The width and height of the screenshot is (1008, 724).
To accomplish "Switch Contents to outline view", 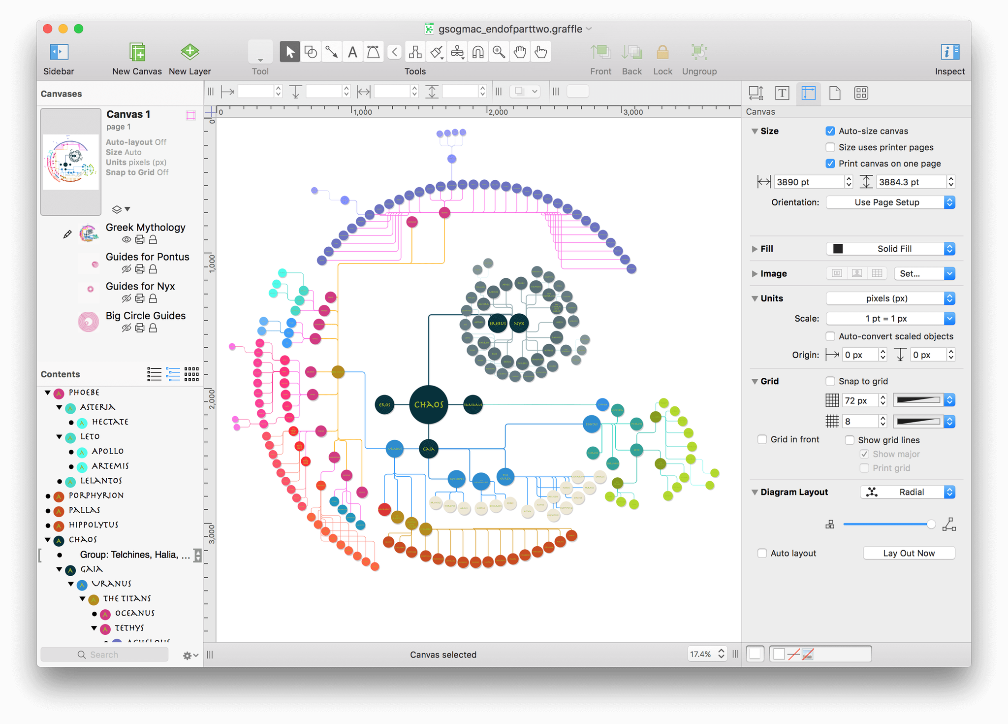I will click(x=173, y=374).
